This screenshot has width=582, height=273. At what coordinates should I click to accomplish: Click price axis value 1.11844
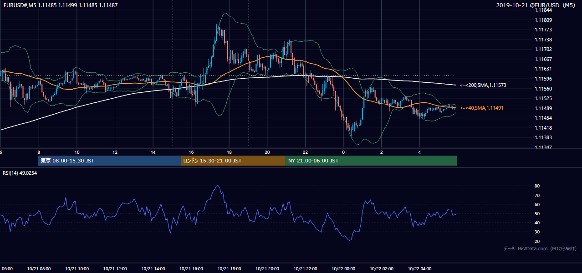coord(544,10)
